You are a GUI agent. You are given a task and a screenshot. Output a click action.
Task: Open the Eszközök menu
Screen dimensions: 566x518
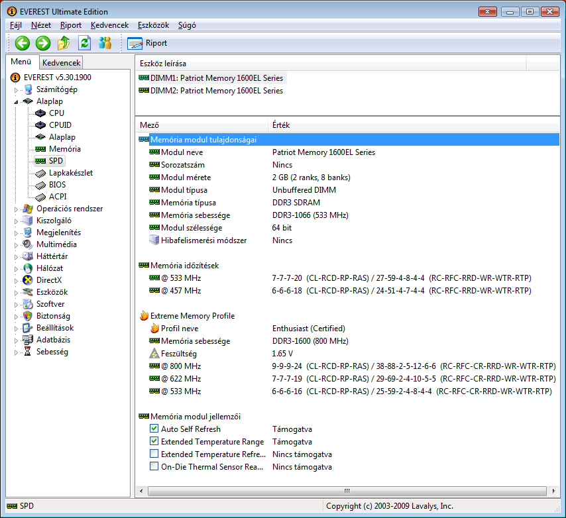(153, 25)
